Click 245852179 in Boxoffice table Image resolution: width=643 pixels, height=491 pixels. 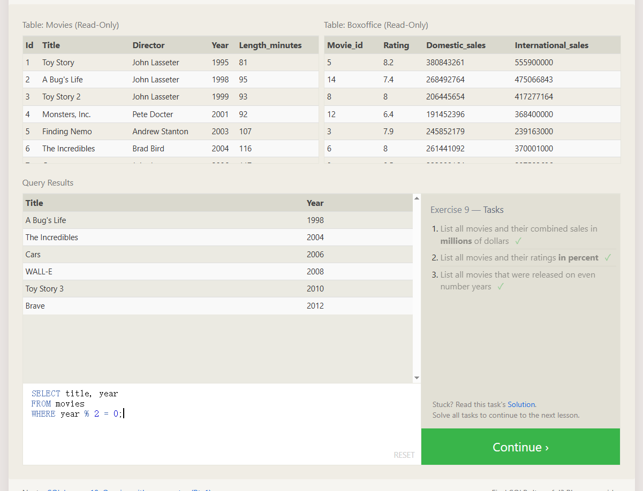(x=445, y=132)
